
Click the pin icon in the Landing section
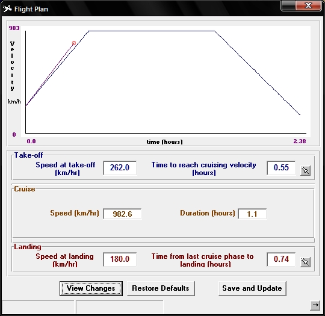click(305, 262)
